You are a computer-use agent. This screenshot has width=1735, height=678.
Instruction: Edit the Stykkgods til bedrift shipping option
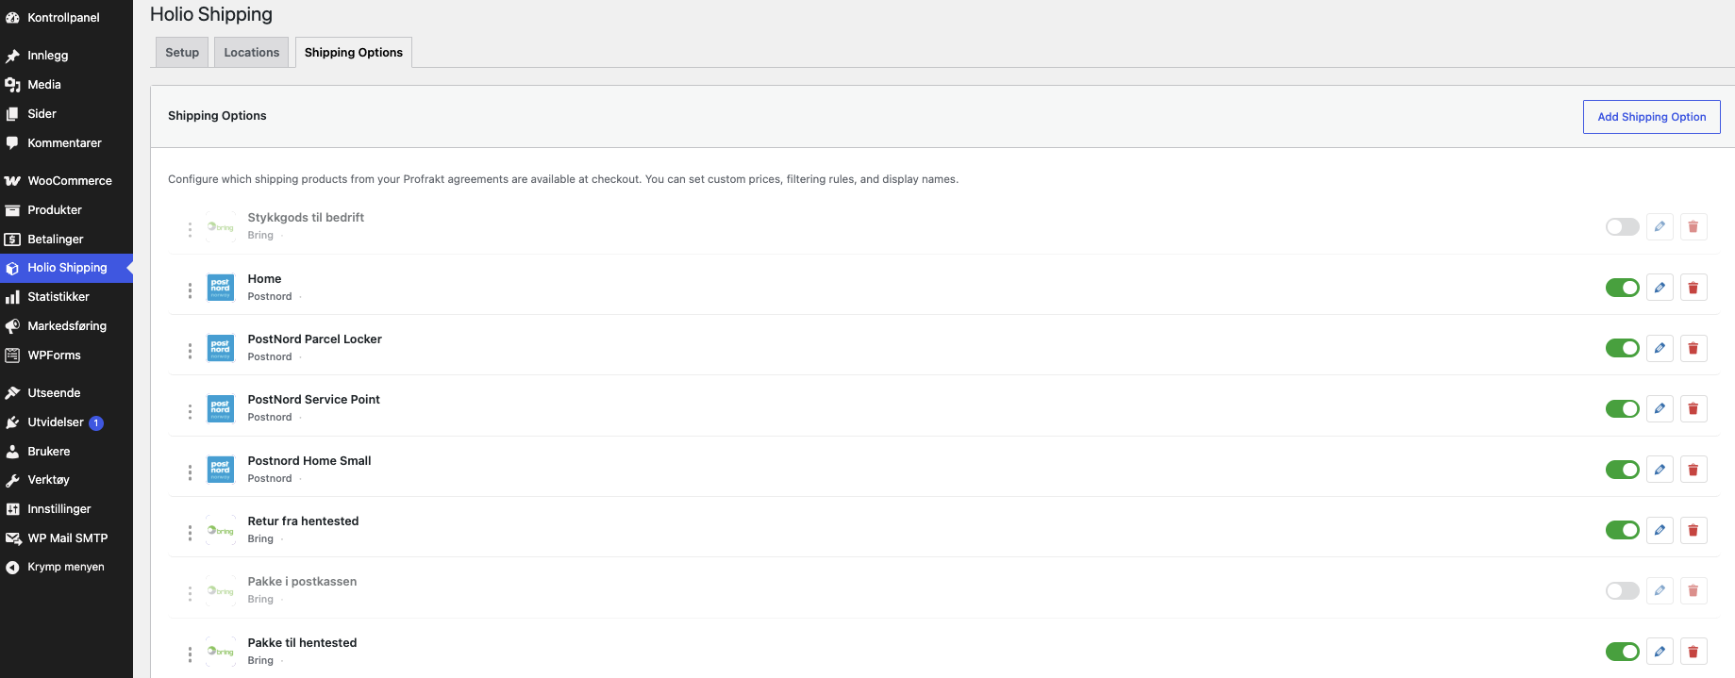[x=1660, y=226]
